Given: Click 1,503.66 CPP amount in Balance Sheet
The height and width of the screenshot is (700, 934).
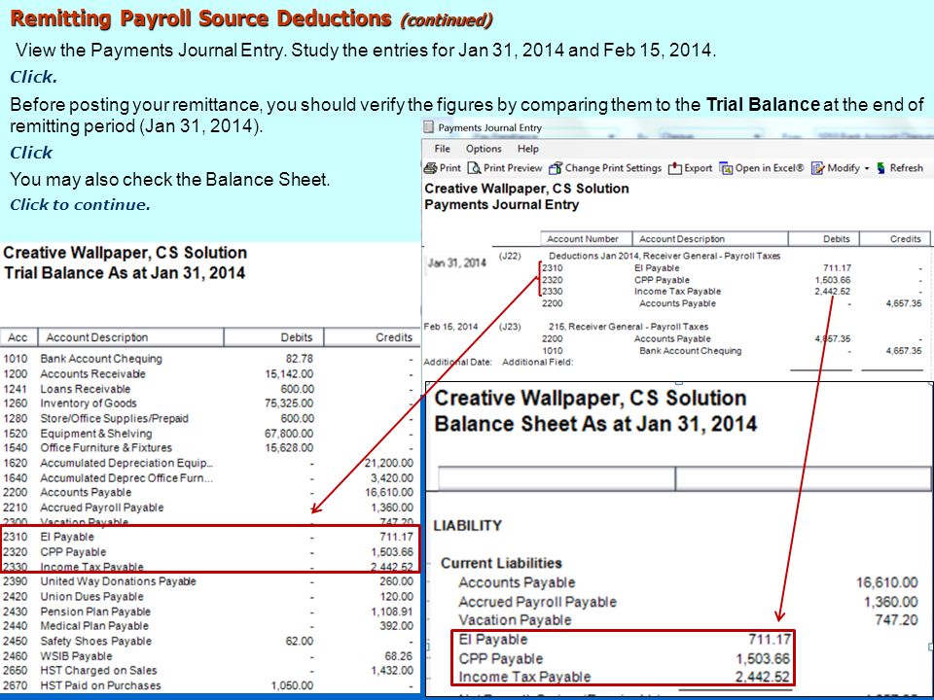Looking at the screenshot, I should pos(763,659).
